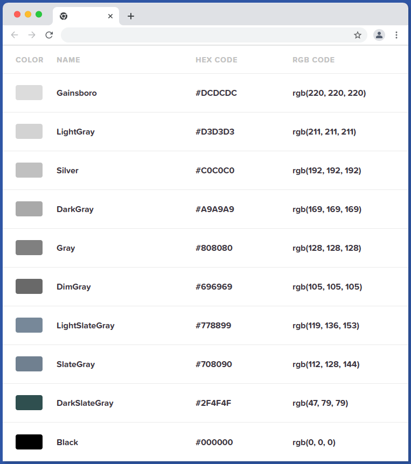This screenshot has width=411, height=464.
Task: Click hex code #000000
Action: pyautogui.click(x=214, y=442)
